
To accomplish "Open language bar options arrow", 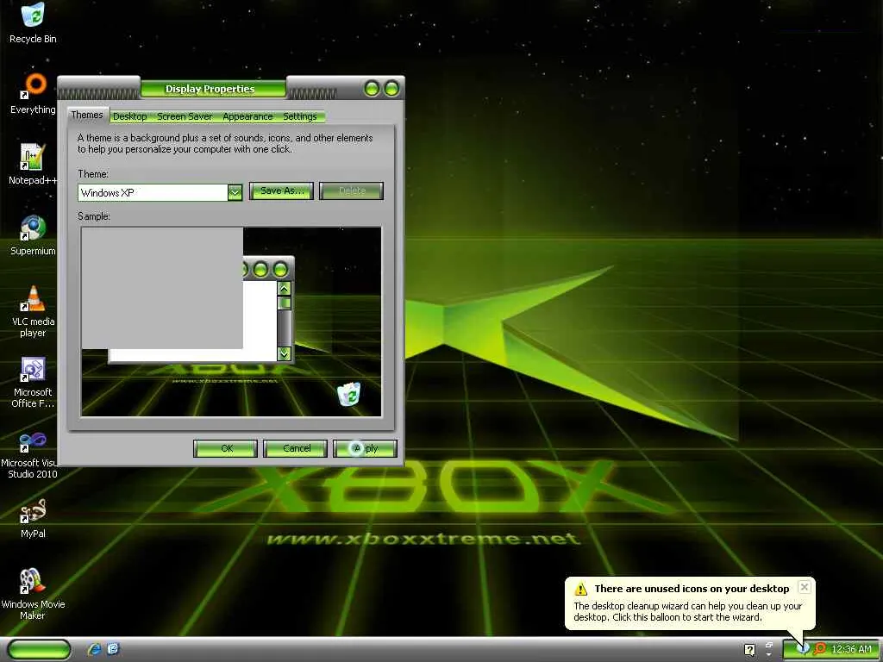I will pos(769,655).
